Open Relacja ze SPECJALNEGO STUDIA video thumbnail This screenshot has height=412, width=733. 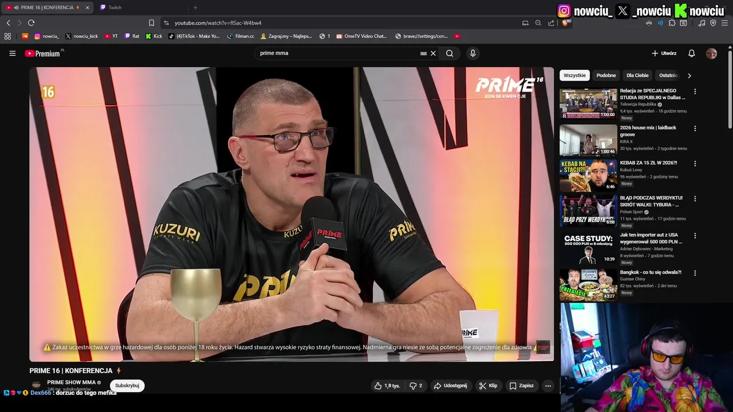(588, 104)
